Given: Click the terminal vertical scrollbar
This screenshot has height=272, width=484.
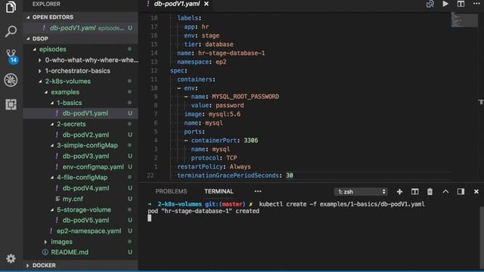Looking at the screenshot, I should (x=482, y=237).
